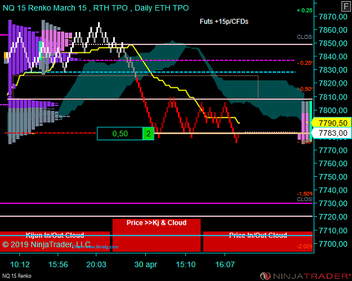Click the 7760,00 price axis label
Screen dimensions: 352x281
coord(333,163)
